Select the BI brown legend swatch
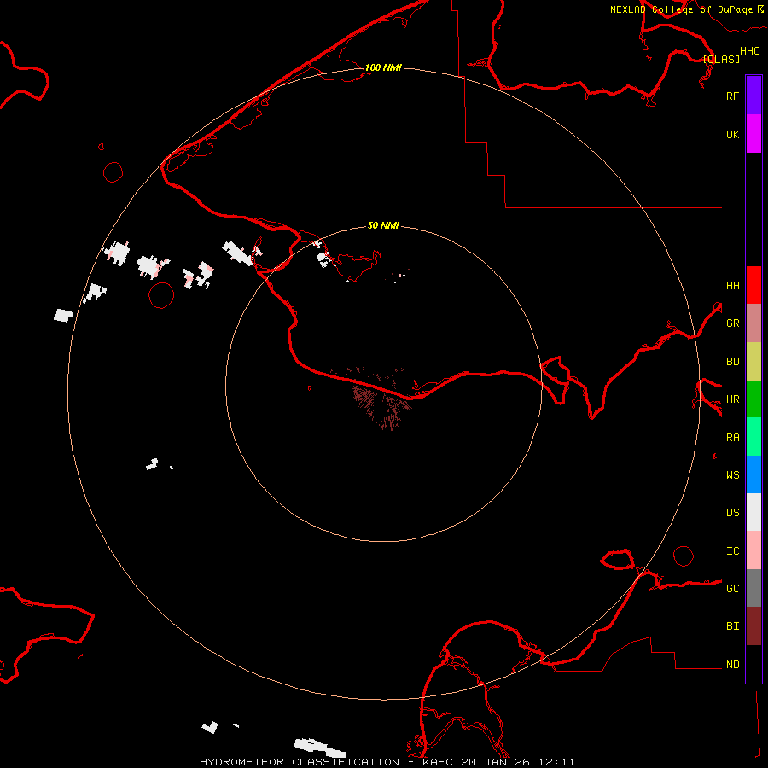The width and height of the screenshot is (768, 768). [753, 626]
